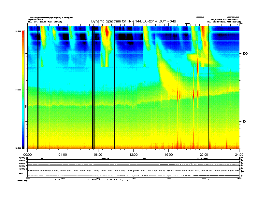Screen dimensions: 258x199
Task: Click the 08:00 time axis label
Action: (x=98, y=155)
